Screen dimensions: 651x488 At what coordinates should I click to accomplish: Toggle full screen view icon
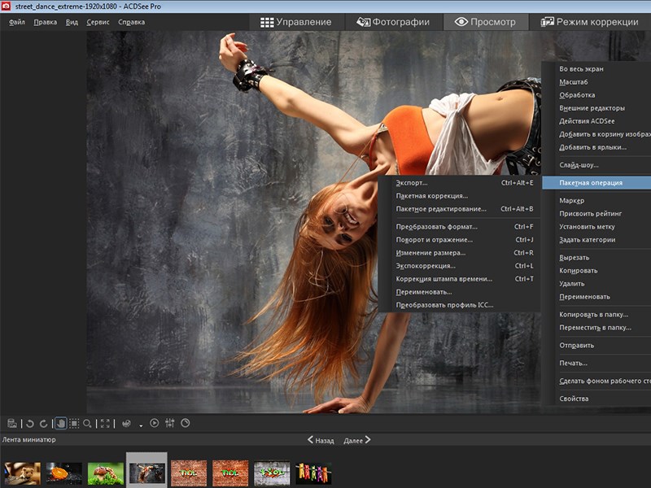point(105,423)
